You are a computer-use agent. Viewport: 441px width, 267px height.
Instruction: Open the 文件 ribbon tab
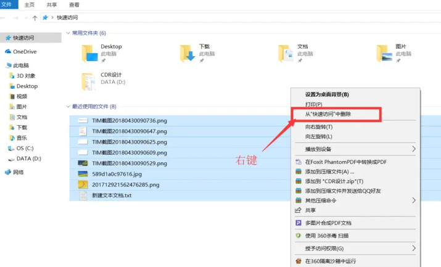pos(9,4)
